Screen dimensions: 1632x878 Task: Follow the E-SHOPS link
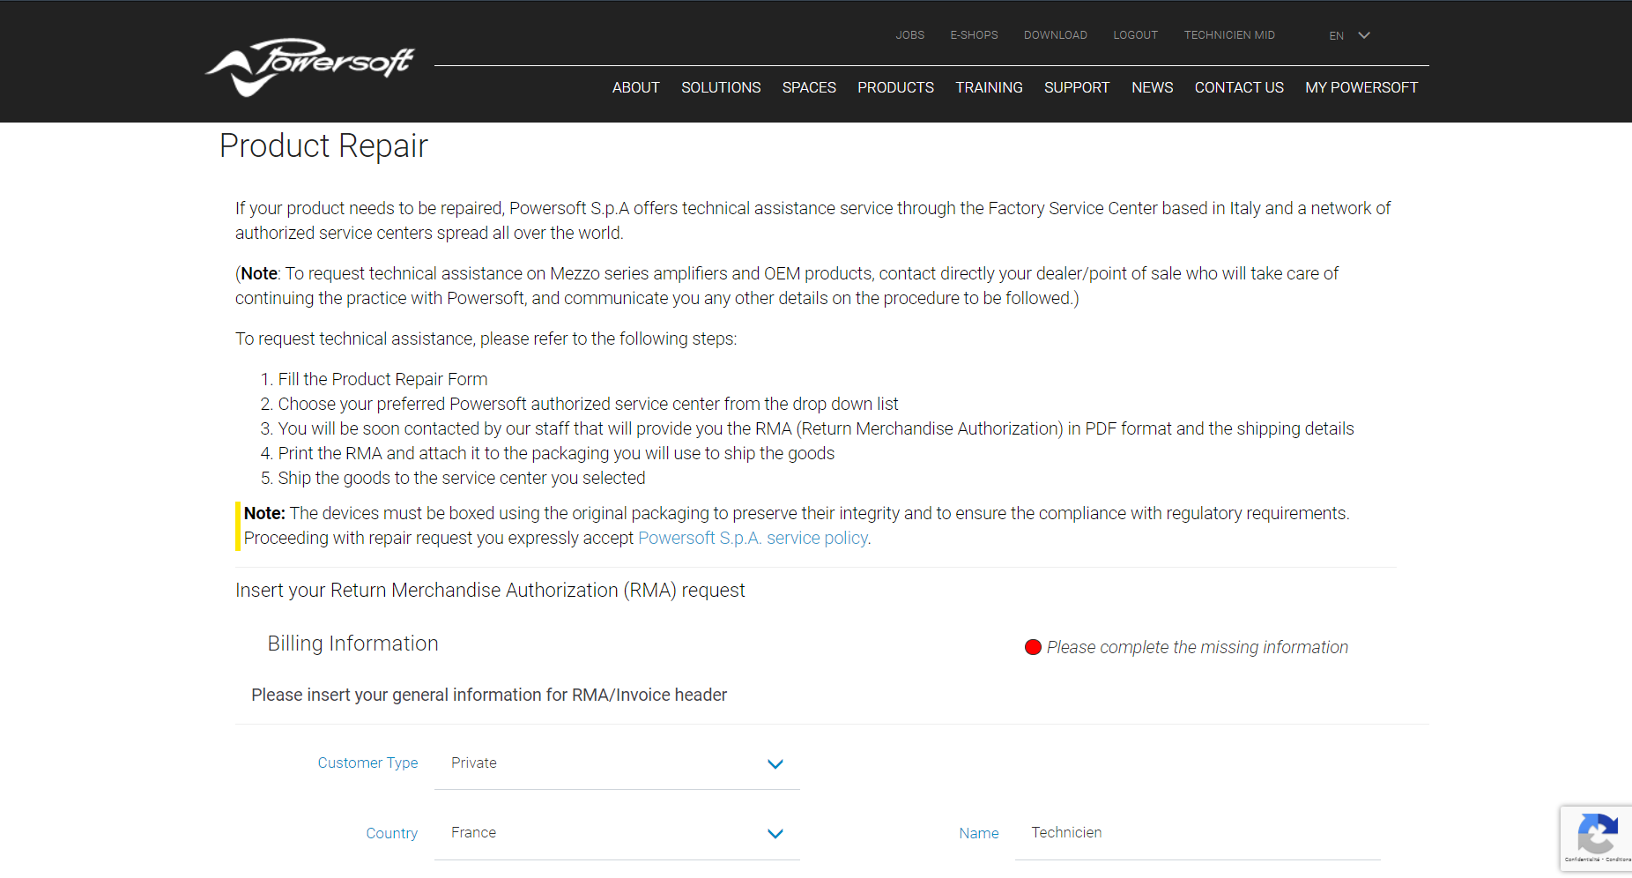coord(974,35)
